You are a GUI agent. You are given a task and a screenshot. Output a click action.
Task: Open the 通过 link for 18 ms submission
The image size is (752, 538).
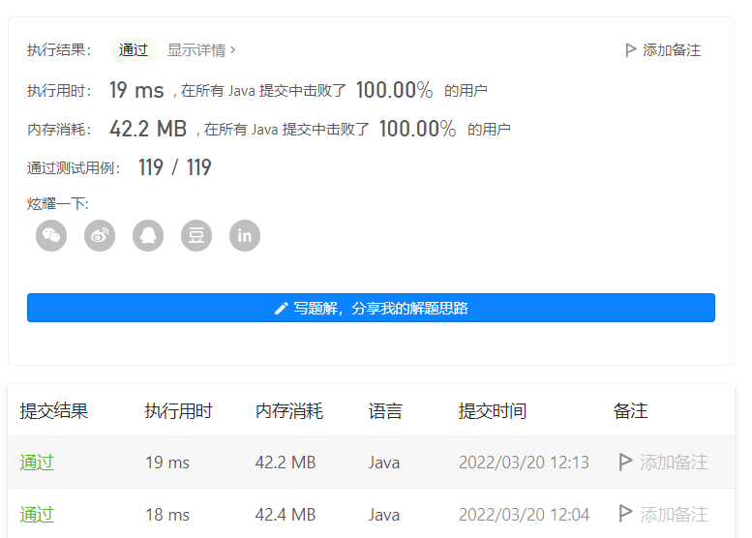[x=37, y=514]
